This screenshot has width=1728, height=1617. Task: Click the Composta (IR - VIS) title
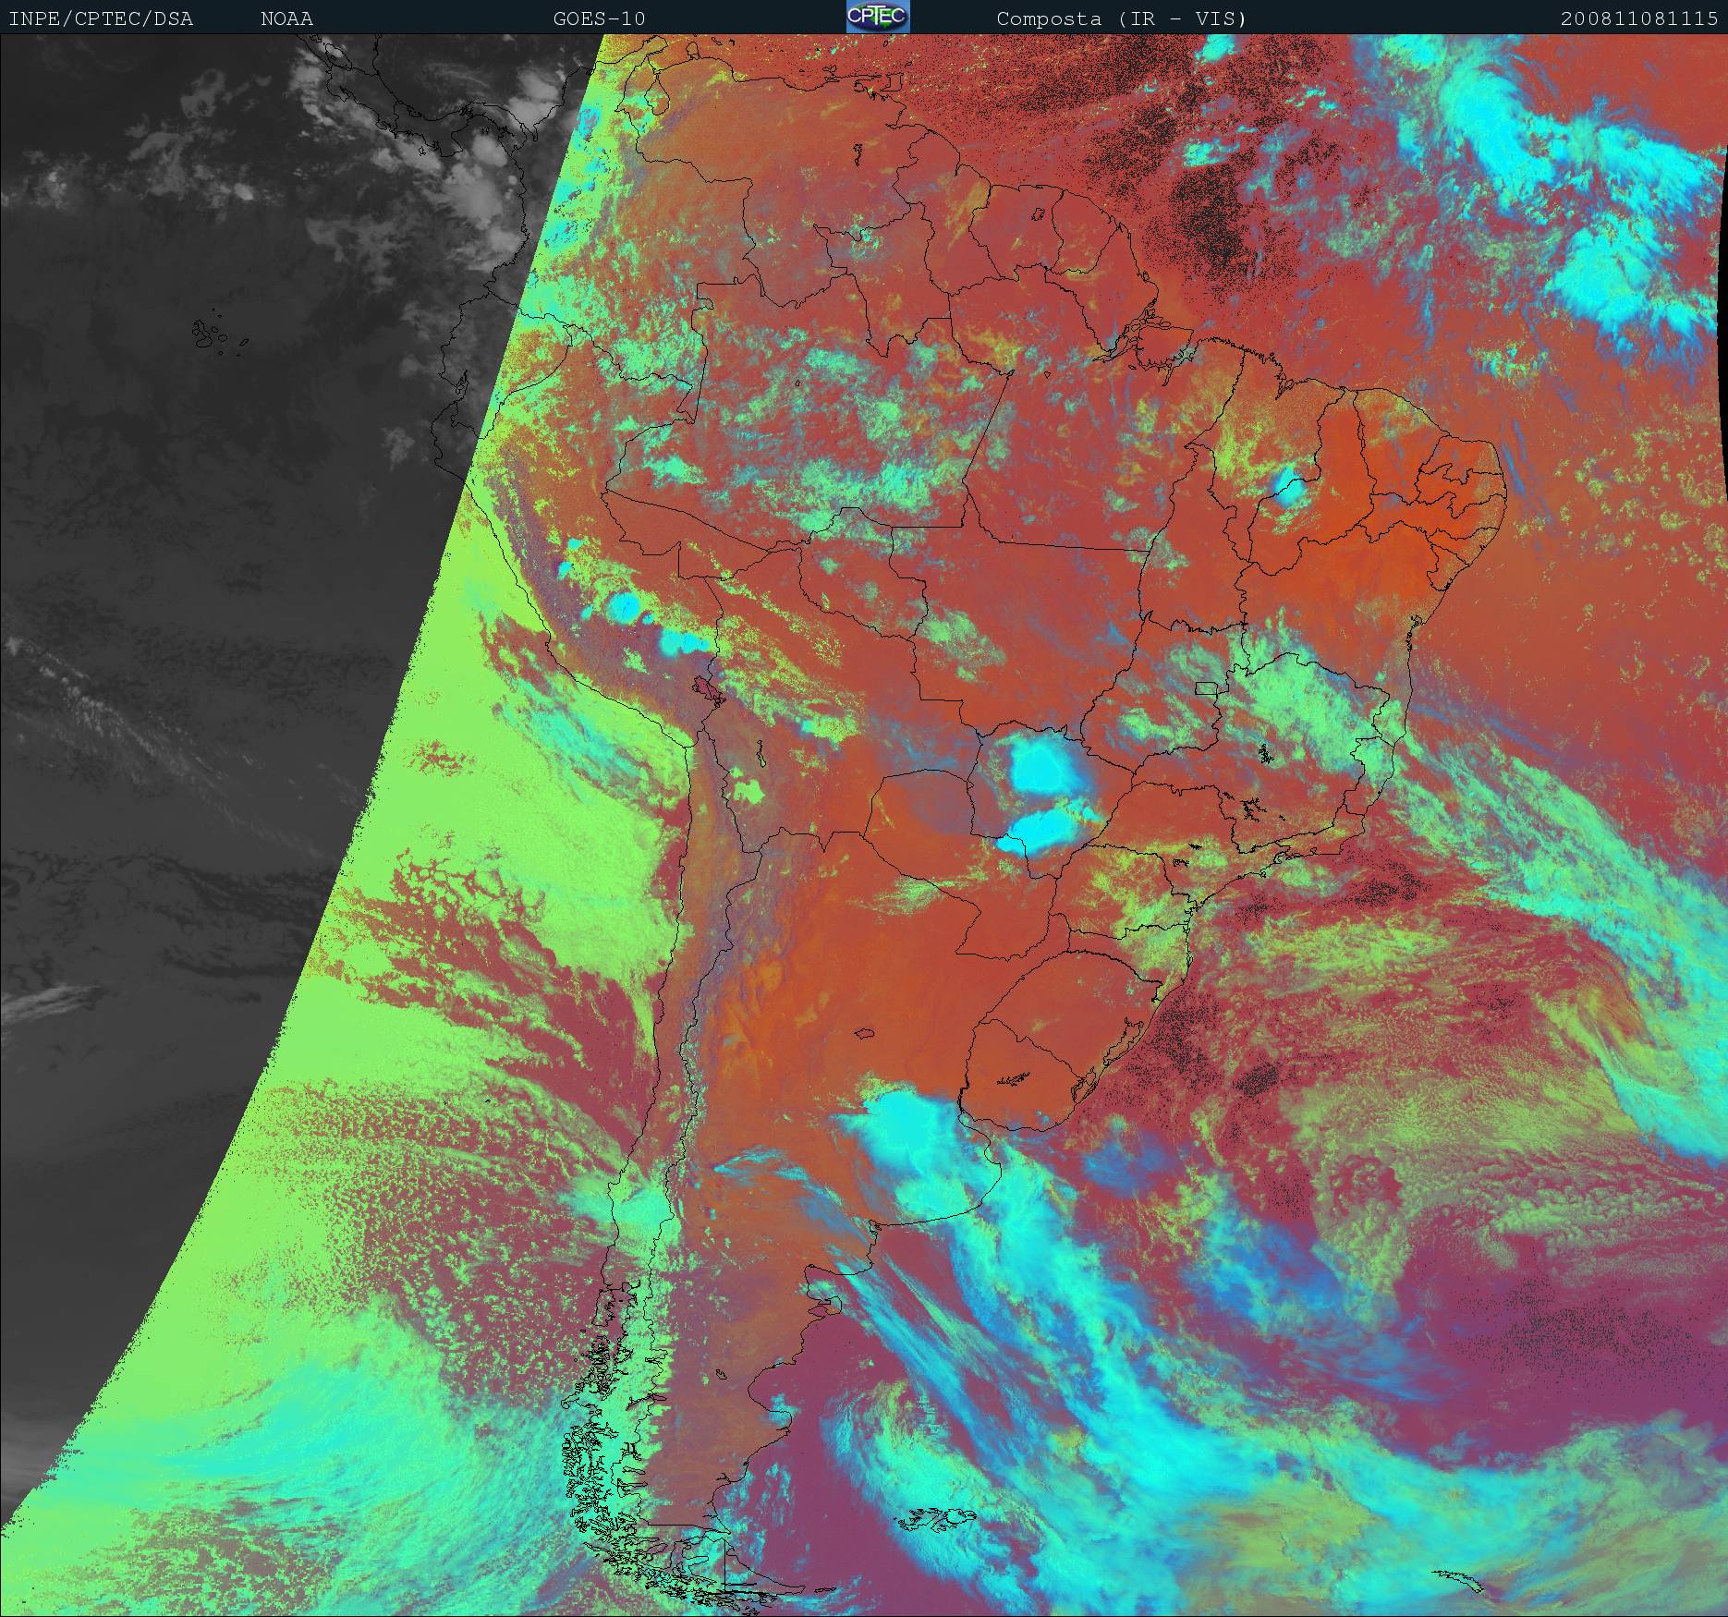[1121, 18]
